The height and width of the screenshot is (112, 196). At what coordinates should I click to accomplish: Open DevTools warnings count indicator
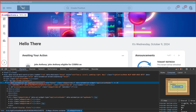(177, 69)
